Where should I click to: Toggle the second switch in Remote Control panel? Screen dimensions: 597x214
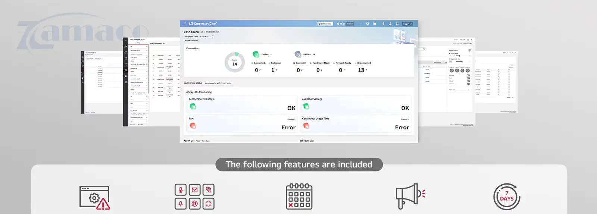point(468,78)
